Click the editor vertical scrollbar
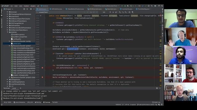The width and height of the screenshot is (197, 110). pos(161,50)
